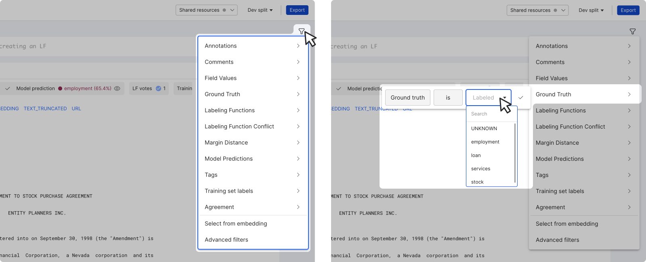This screenshot has height=262, width=646.
Task: Open Tags submenu in left filter menu
Action: [253, 175]
